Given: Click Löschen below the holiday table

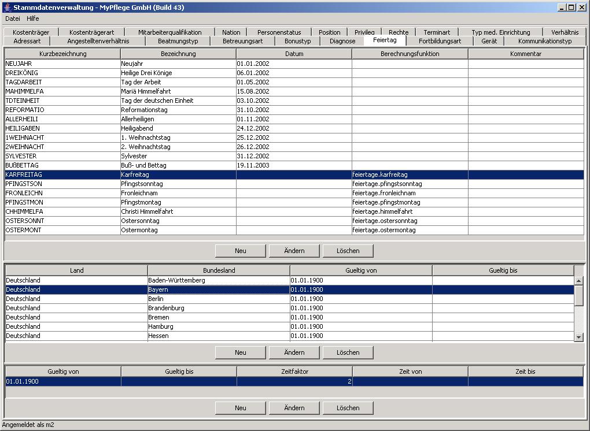Looking at the screenshot, I should 348,251.
